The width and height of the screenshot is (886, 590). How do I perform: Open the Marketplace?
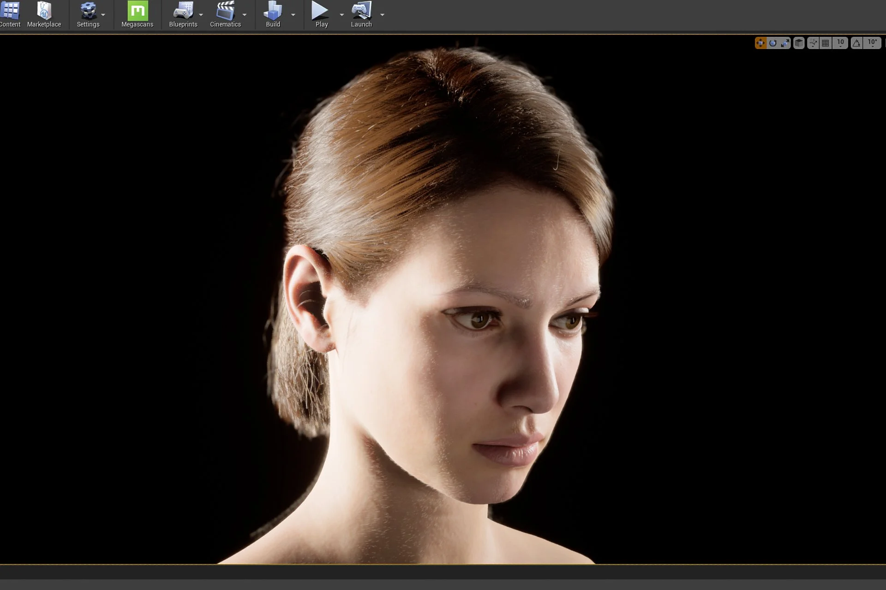(x=44, y=15)
